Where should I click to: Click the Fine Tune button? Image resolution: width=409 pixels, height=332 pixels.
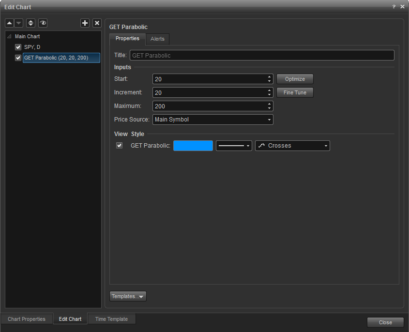[295, 92]
